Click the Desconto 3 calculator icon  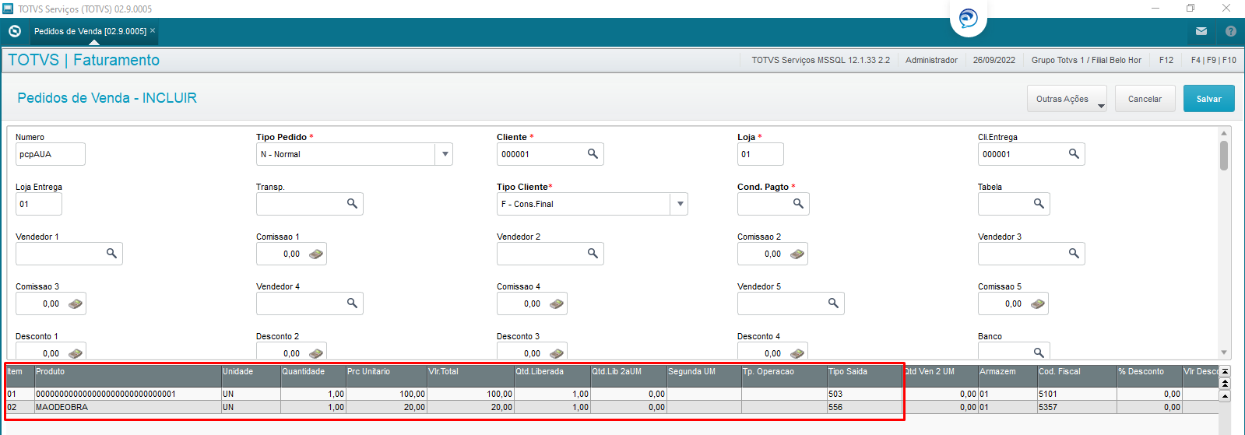click(x=556, y=353)
